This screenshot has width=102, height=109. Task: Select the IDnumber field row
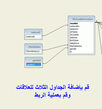pyautogui.click(x=81, y=35)
